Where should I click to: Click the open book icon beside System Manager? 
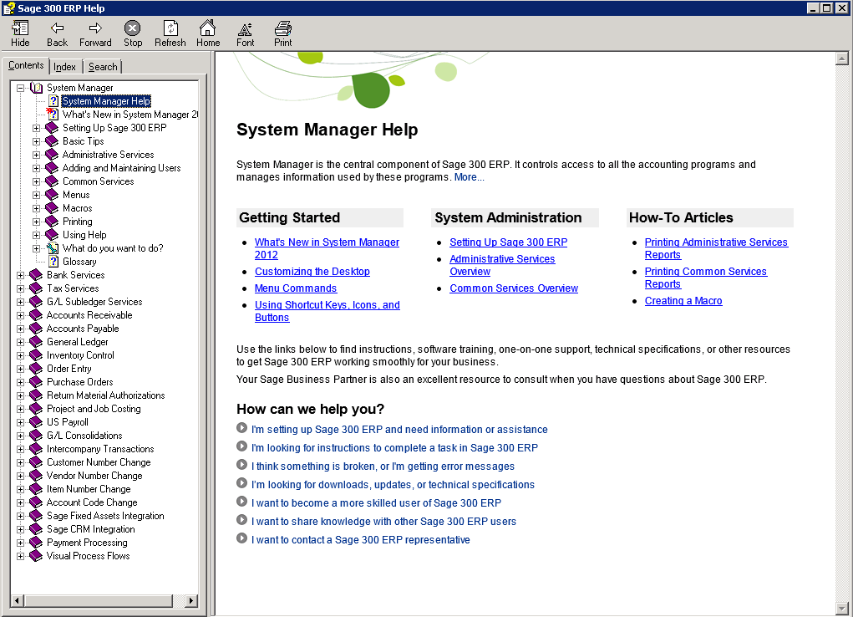(37, 88)
